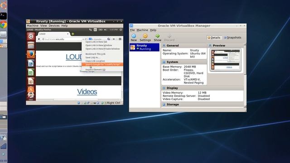290x163 pixels.
Task: Click Firefox reload page icon
Action: (86, 39)
